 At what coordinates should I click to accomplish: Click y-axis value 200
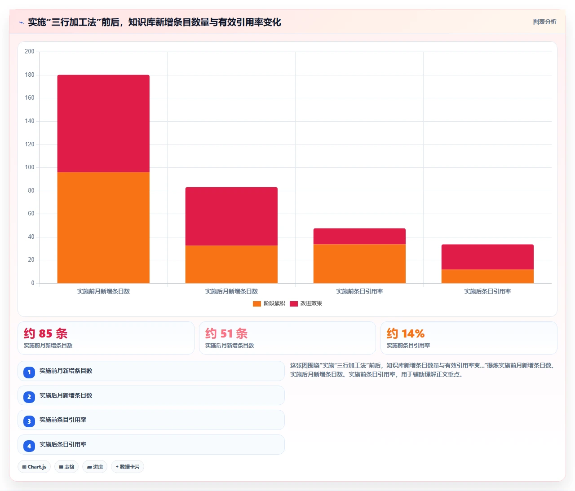point(30,52)
